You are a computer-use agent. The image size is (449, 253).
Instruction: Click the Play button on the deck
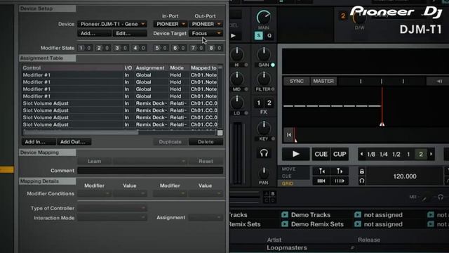[x=296, y=154]
